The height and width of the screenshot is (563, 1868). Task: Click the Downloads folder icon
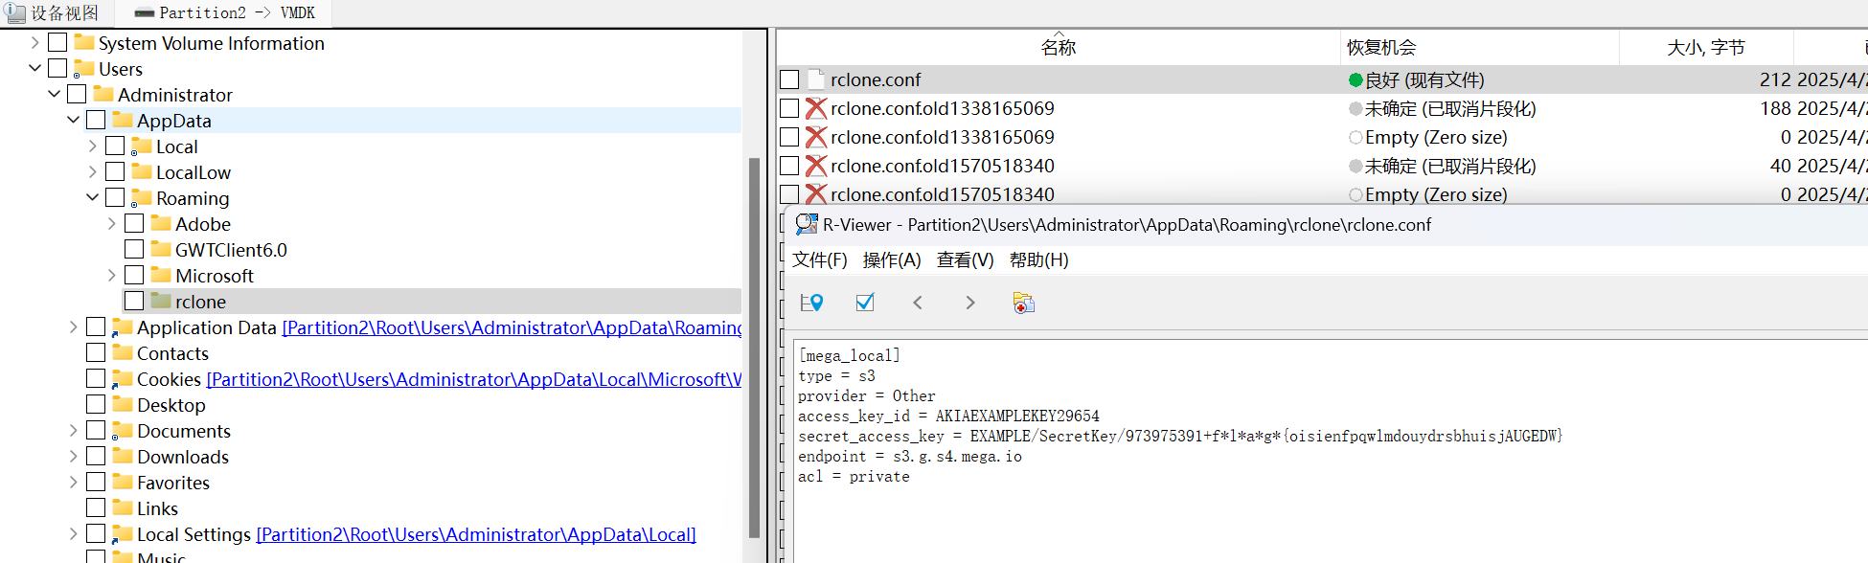click(x=123, y=456)
